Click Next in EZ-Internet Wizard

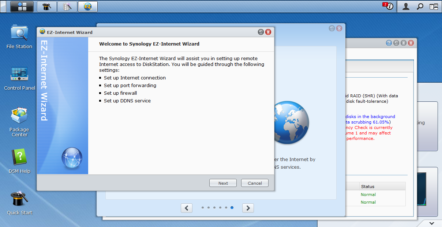coord(223,183)
